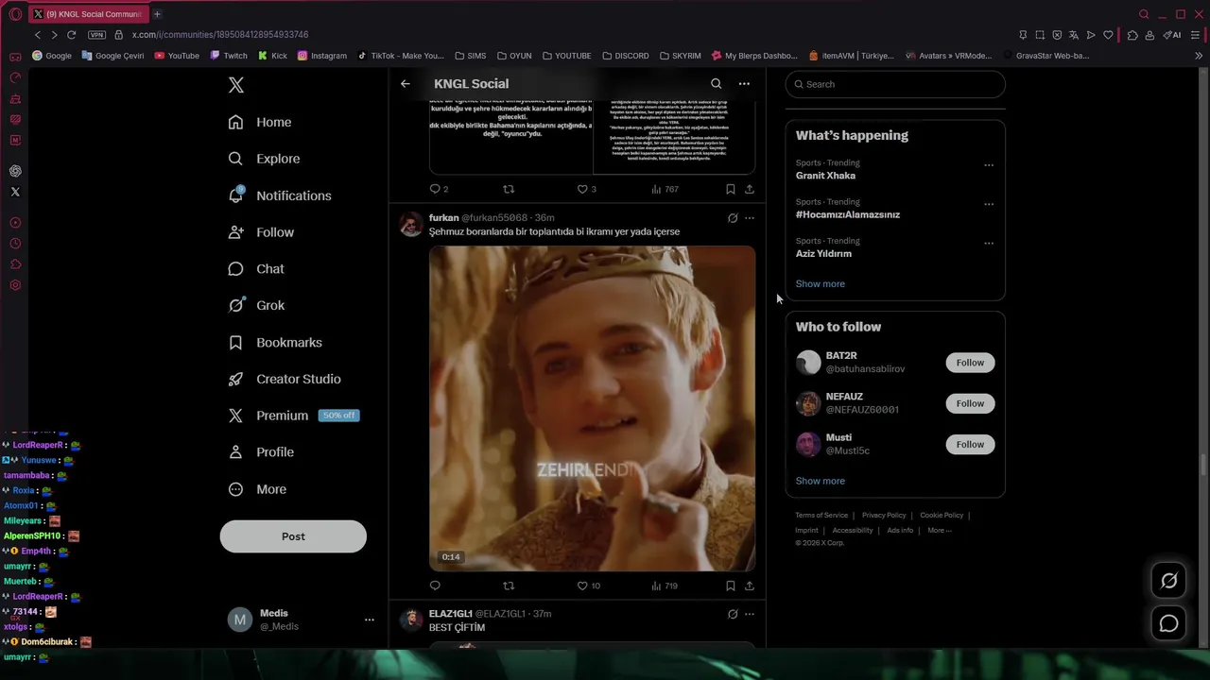Go back from KNGL Social community
This screenshot has height=680, width=1210.
[405, 84]
